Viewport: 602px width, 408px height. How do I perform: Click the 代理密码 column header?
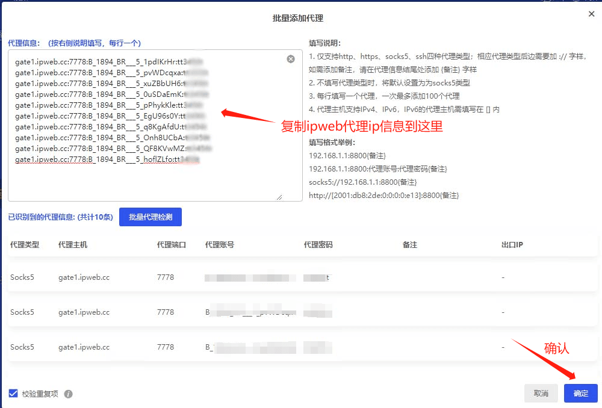pyautogui.click(x=318, y=245)
